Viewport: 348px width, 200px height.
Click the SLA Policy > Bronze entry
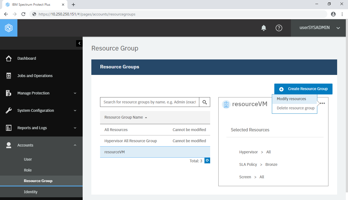[x=258, y=164]
